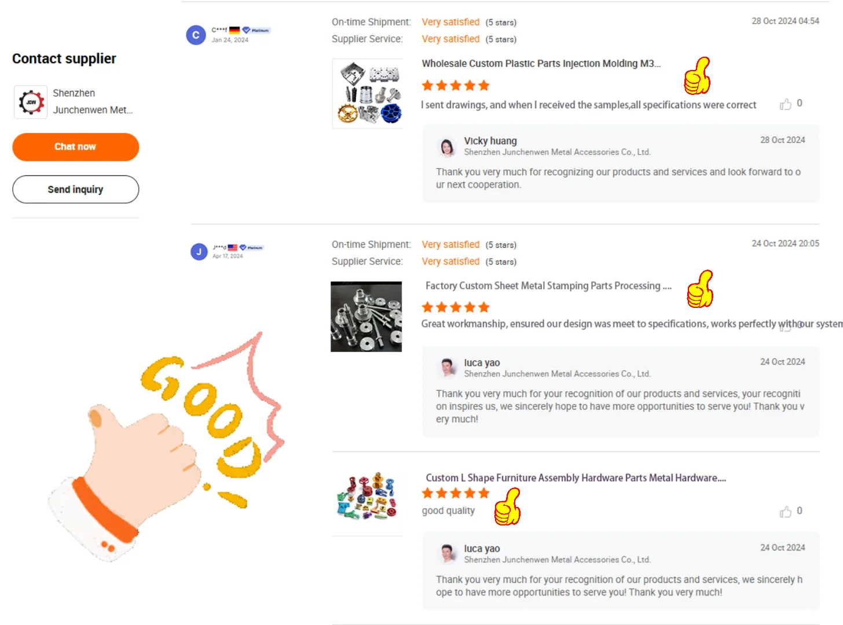Click the Chat now button
This screenshot has width=843, height=625.
75,147
